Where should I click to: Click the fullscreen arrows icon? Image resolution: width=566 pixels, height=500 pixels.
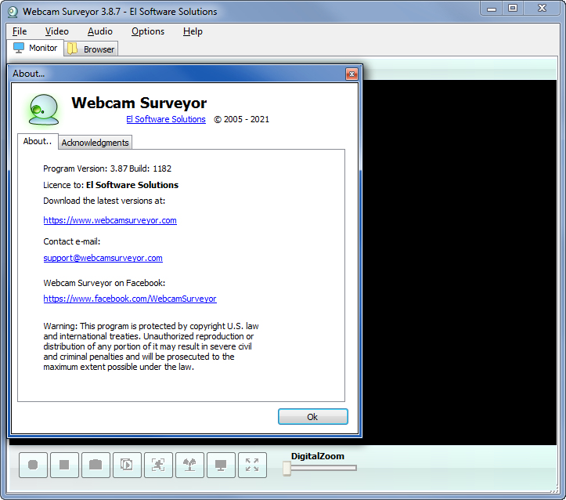tap(252, 465)
